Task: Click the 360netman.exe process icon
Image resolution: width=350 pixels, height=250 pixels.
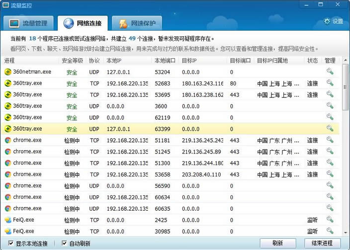Action: point(8,72)
